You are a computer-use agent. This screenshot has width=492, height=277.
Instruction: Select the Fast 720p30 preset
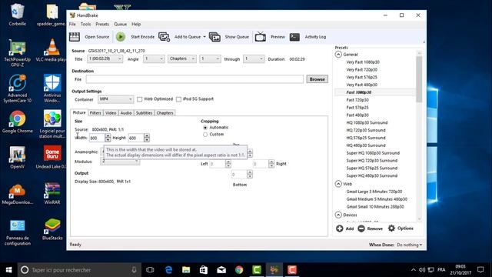(357, 100)
